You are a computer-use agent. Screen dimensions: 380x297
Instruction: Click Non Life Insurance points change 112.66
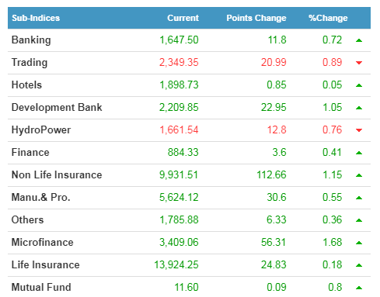(271, 175)
